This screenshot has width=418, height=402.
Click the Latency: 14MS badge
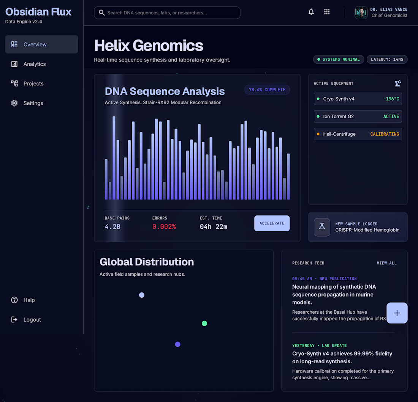coord(387,59)
